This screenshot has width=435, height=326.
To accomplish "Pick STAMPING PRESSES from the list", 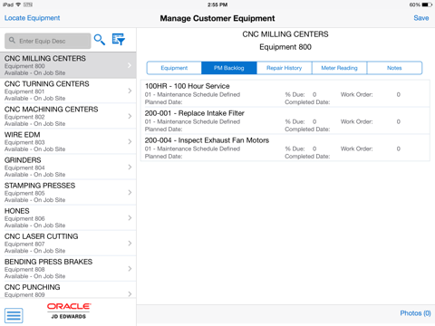I will click(68, 192).
